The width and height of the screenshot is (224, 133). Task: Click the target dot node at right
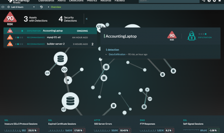147,90
